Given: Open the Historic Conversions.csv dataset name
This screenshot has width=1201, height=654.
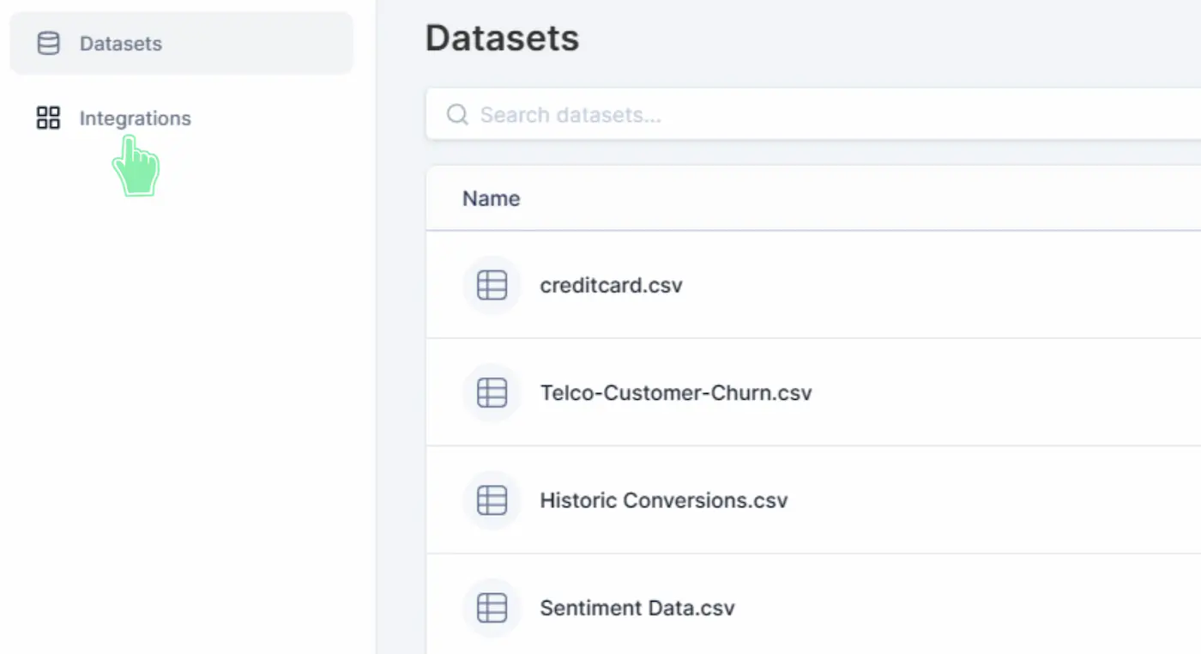Looking at the screenshot, I should click(663, 500).
